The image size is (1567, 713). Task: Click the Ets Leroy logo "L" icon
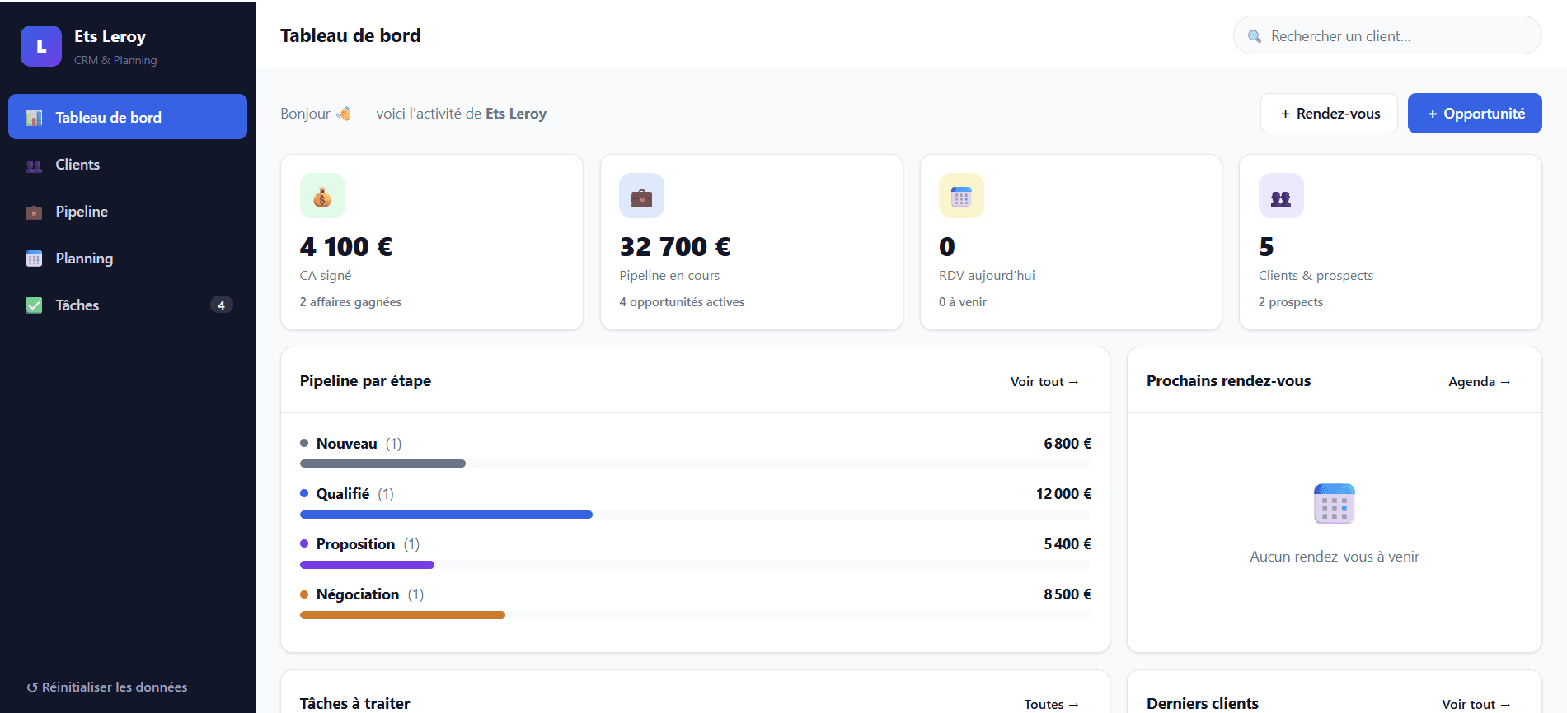coord(41,46)
